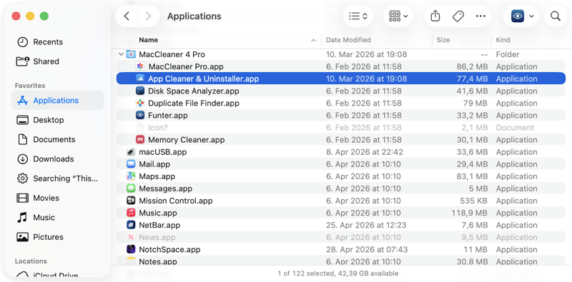
Task: Click the 86,2 MB size value
Action: tap(472, 66)
